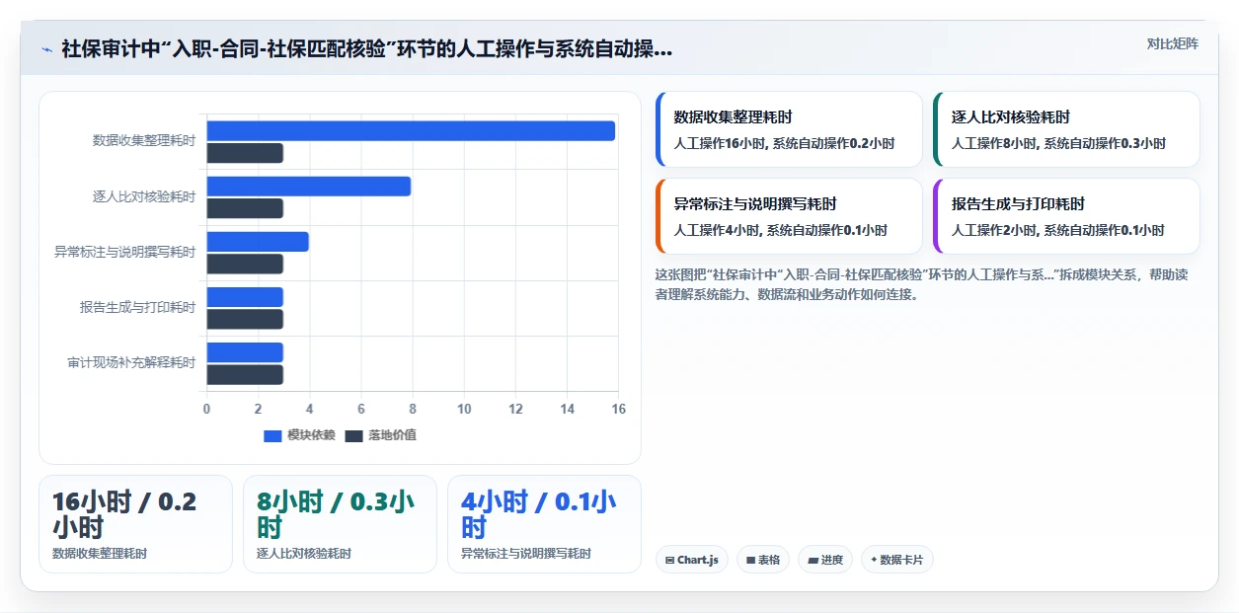Click the y-axis label 数据收集整理耗时
This screenshot has height=613, width=1239.
click(x=144, y=141)
